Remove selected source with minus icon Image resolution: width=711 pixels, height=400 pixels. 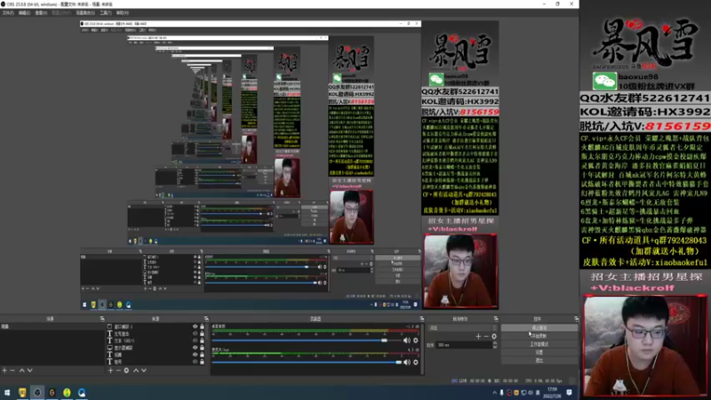[118, 371]
